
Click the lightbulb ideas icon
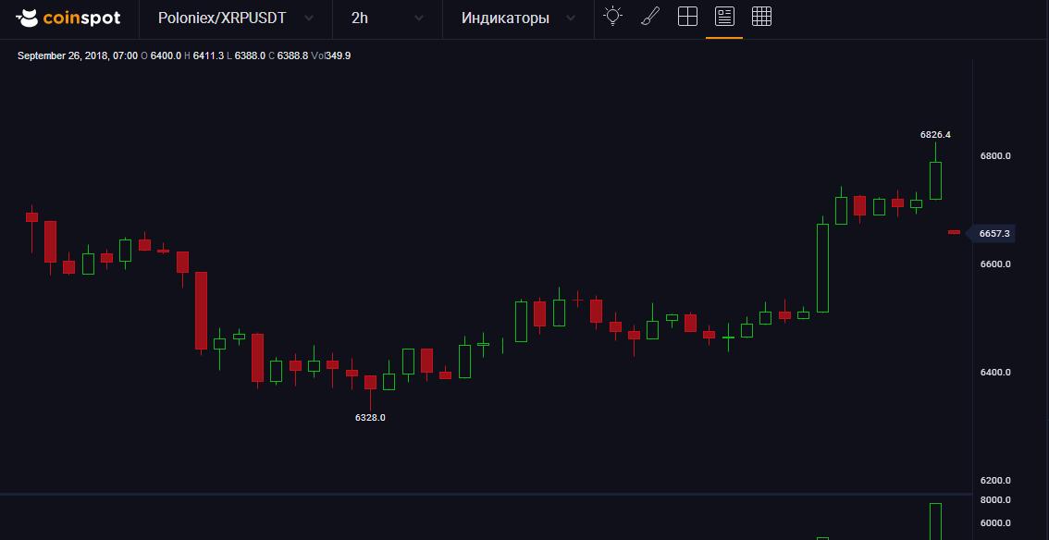pos(612,17)
